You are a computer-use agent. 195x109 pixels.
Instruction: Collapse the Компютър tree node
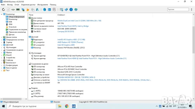tap(2, 14)
